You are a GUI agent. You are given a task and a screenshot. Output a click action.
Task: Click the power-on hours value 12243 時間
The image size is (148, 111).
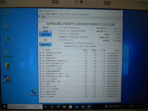click(115, 41)
